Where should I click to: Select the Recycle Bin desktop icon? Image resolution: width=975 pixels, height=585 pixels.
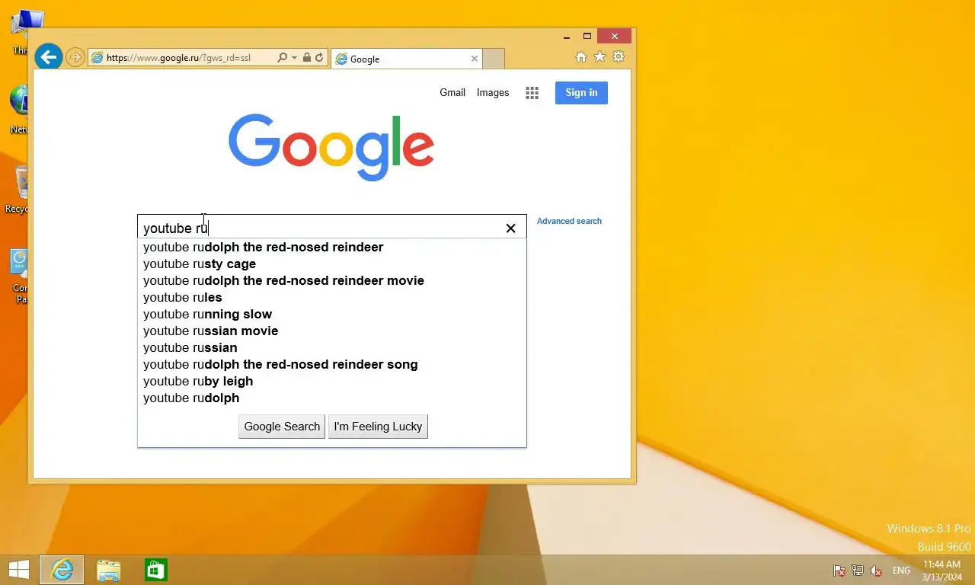18,190
